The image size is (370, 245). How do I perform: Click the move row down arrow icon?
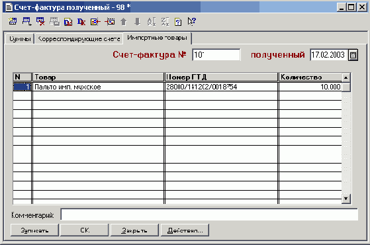point(137,22)
